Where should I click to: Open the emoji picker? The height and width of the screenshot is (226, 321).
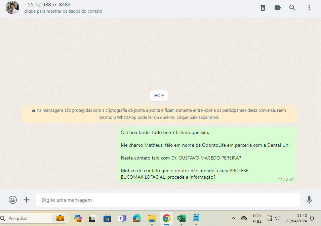click(x=13, y=200)
